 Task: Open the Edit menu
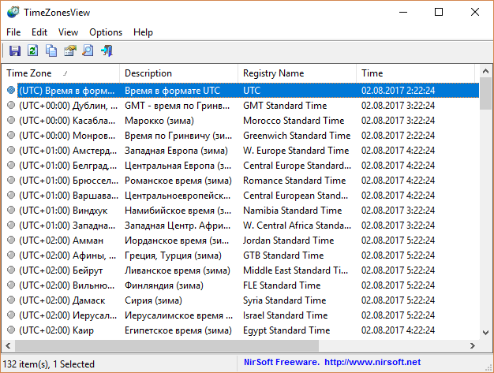click(39, 32)
